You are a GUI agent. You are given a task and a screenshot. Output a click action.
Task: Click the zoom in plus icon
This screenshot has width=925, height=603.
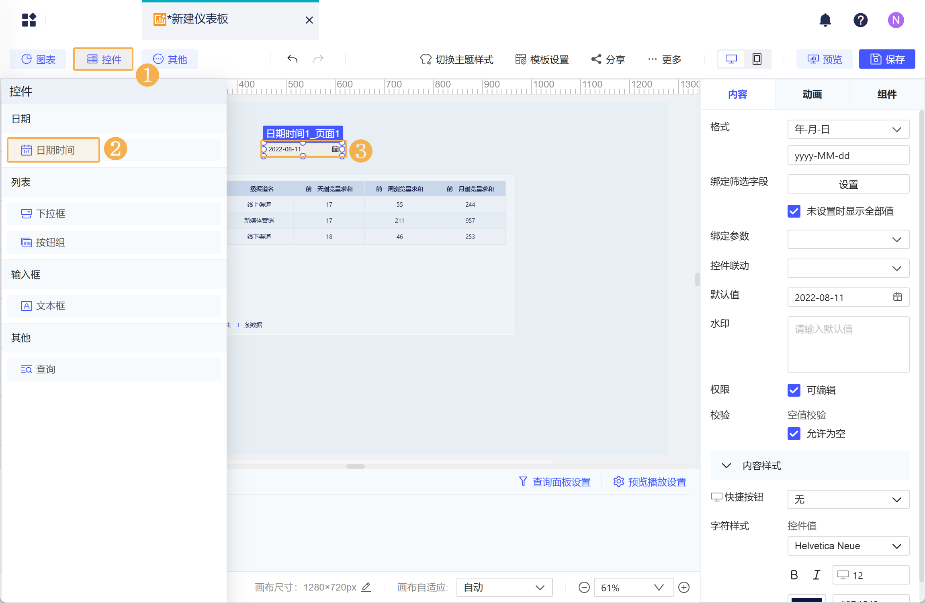tap(684, 587)
